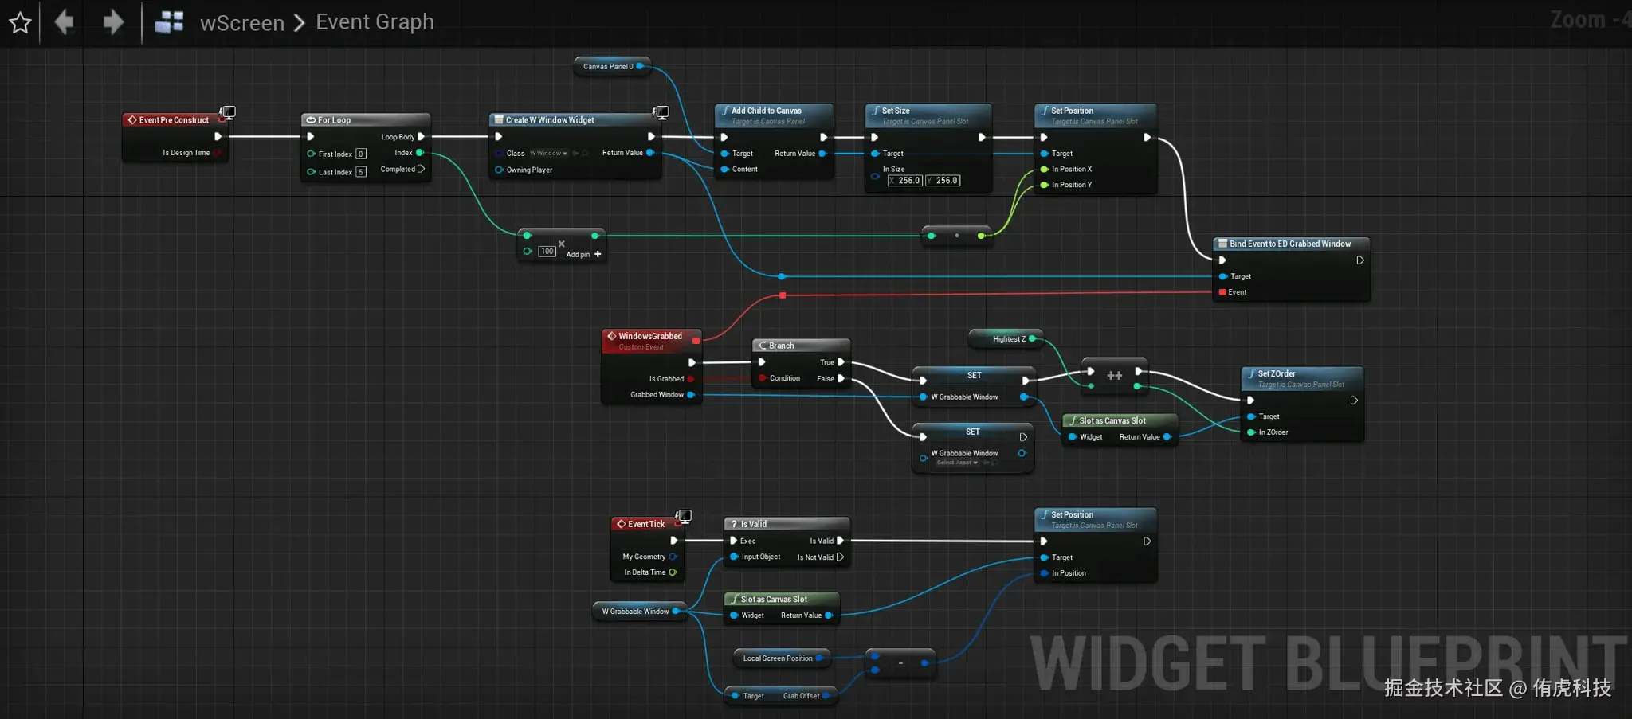Image resolution: width=1632 pixels, height=719 pixels.
Task: Go forward with the right arrow button
Action: 113,21
